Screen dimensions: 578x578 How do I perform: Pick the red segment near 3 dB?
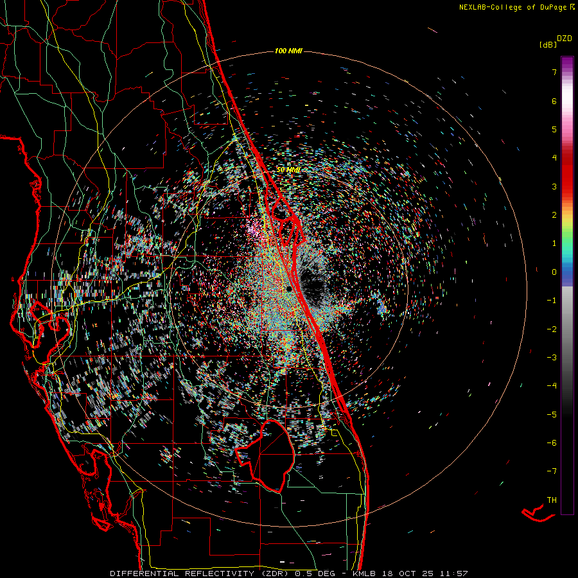(x=567, y=184)
